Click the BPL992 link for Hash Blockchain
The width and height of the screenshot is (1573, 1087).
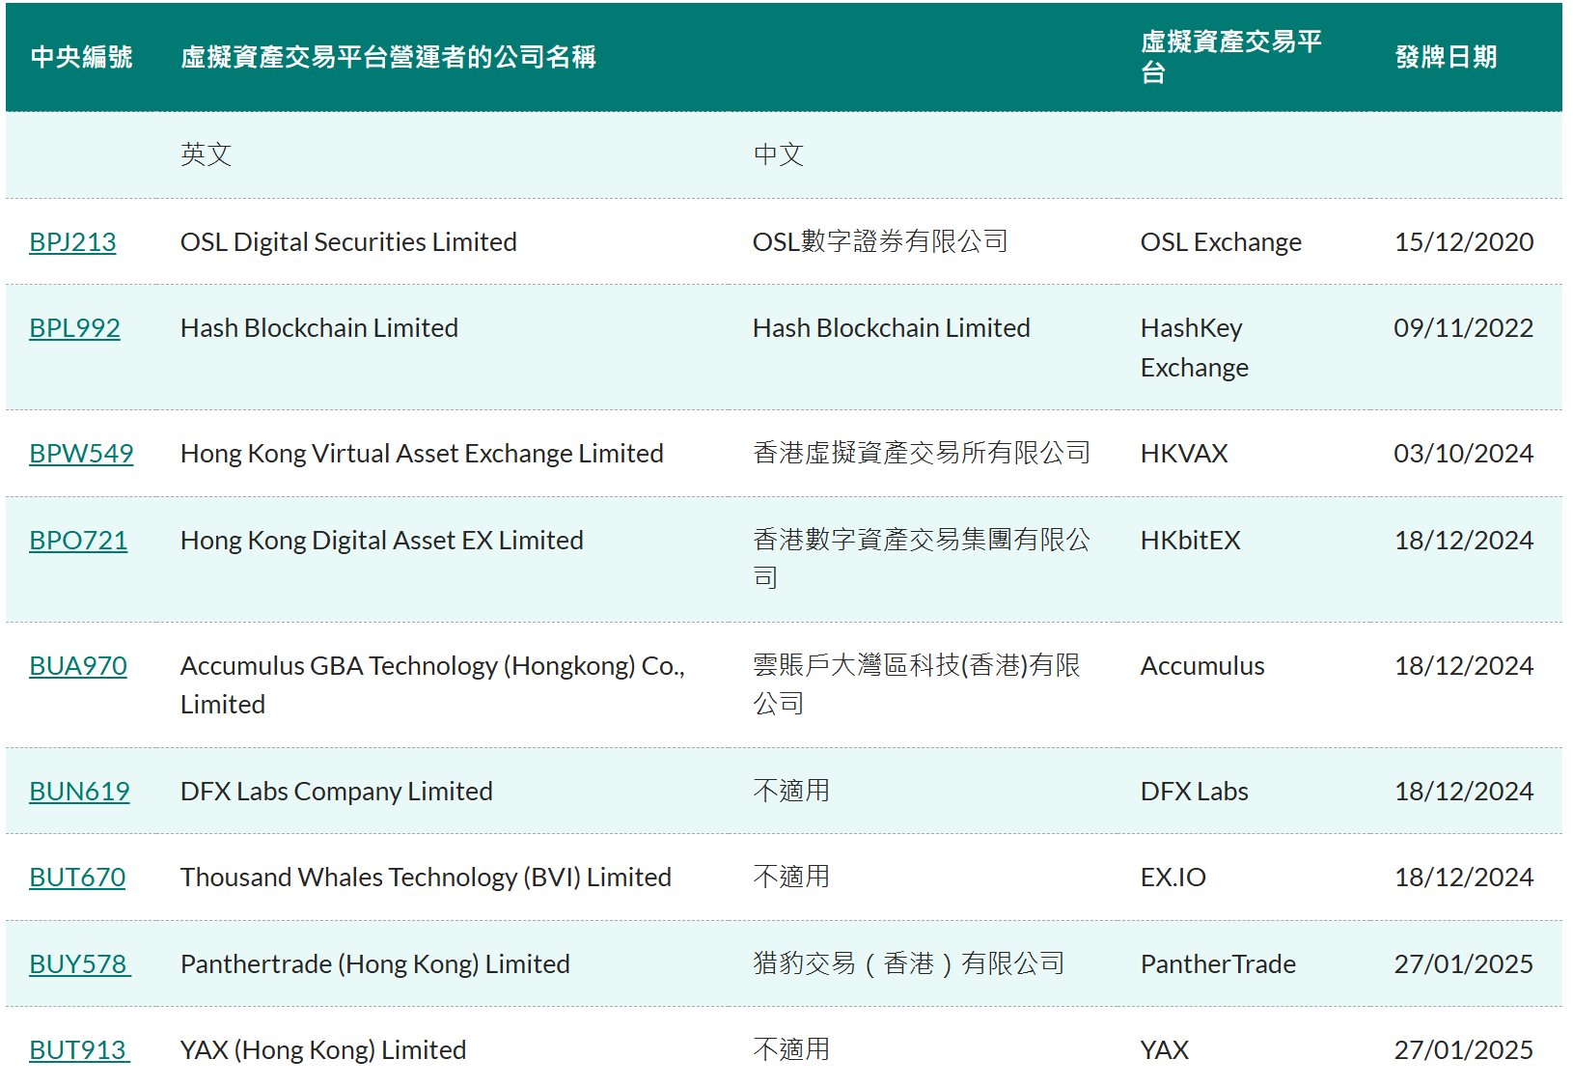(73, 328)
